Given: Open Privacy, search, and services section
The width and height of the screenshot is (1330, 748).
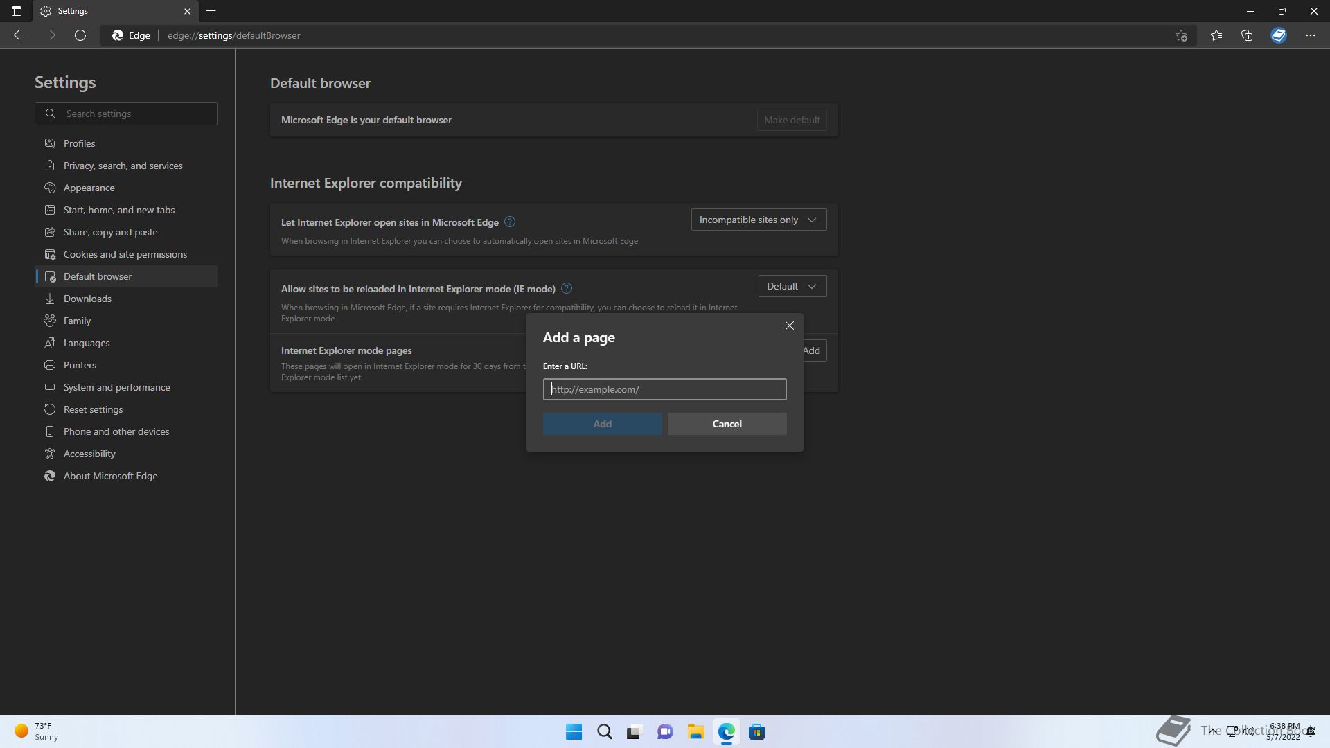Looking at the screenshot, I should coord(126,166).
